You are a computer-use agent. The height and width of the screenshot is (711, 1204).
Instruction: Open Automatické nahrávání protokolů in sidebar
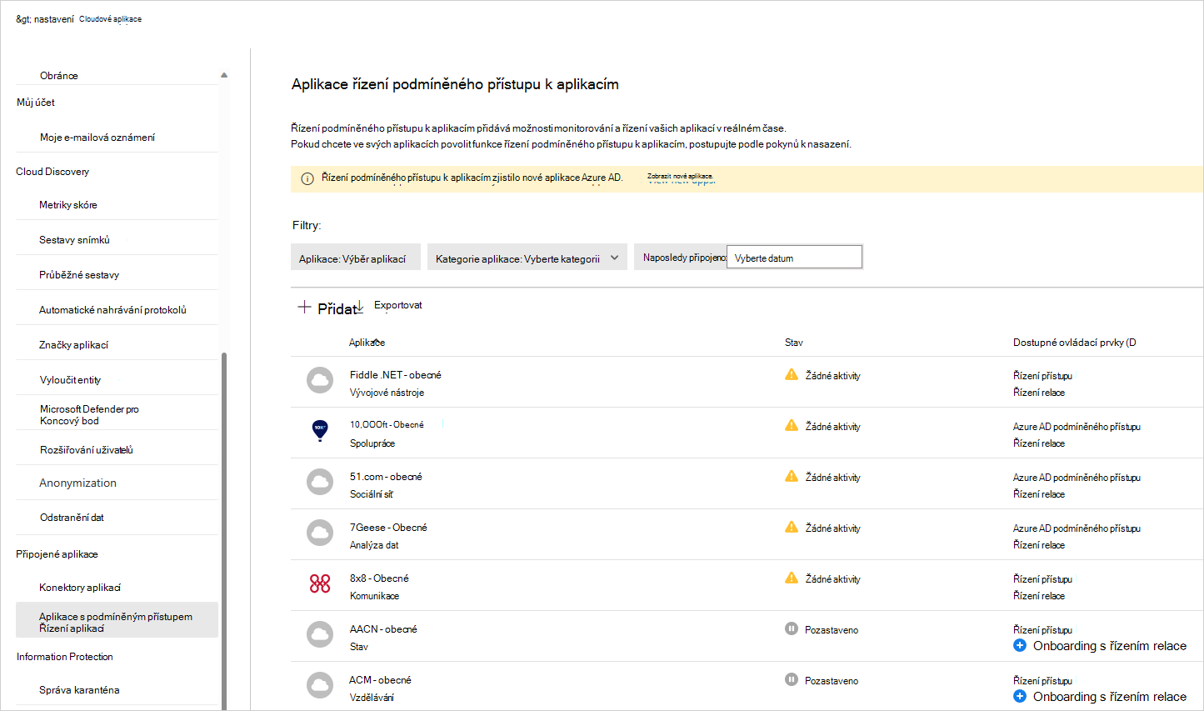(112, 310)
